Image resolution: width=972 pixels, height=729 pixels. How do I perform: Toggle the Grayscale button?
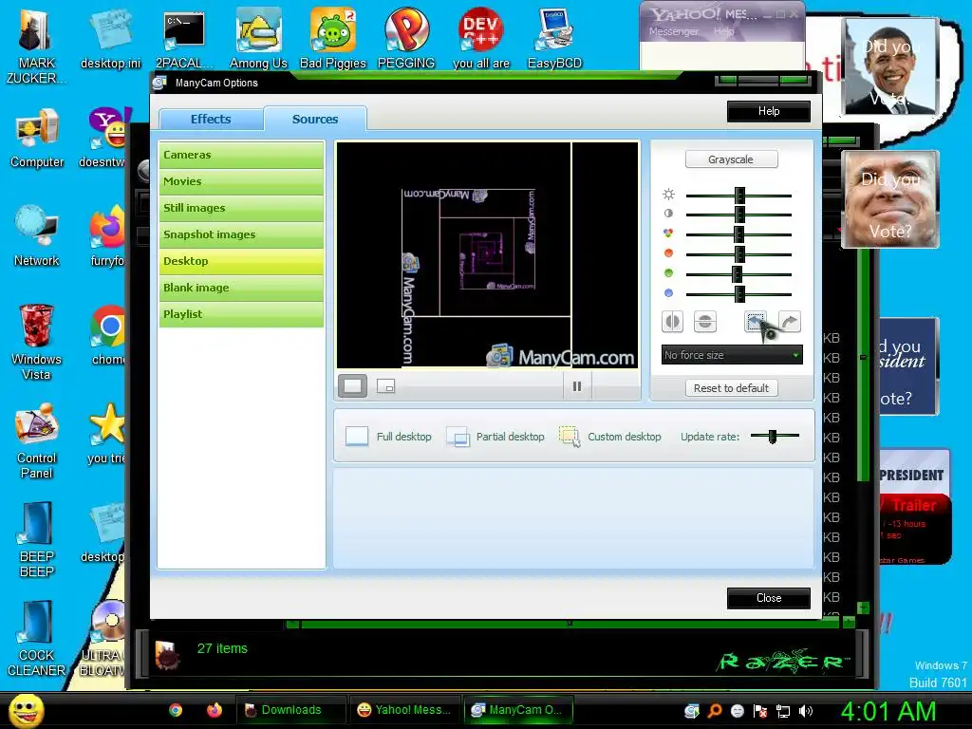click(x=732, y=159)
